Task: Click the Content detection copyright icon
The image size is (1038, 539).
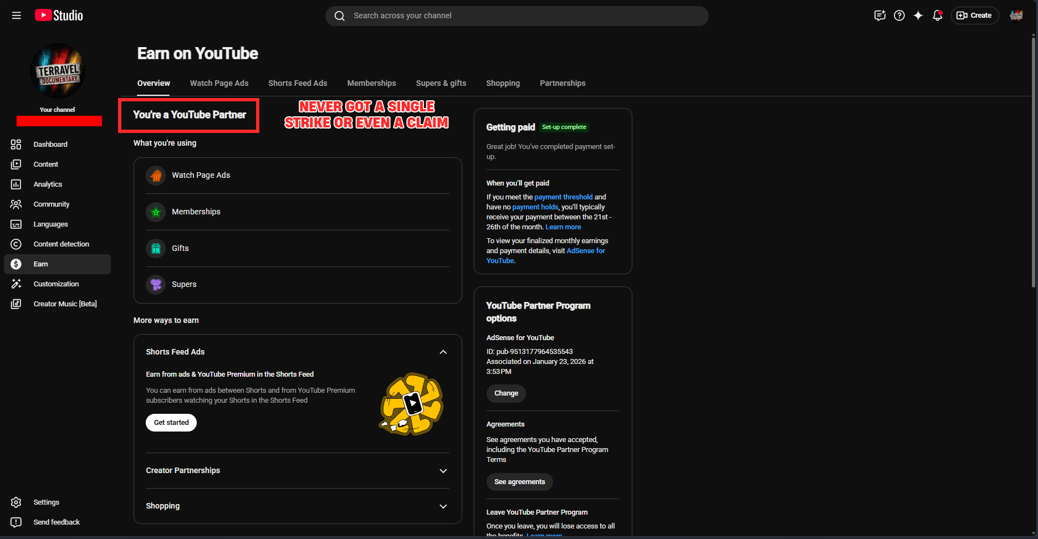Action: [x=16, y=244]
